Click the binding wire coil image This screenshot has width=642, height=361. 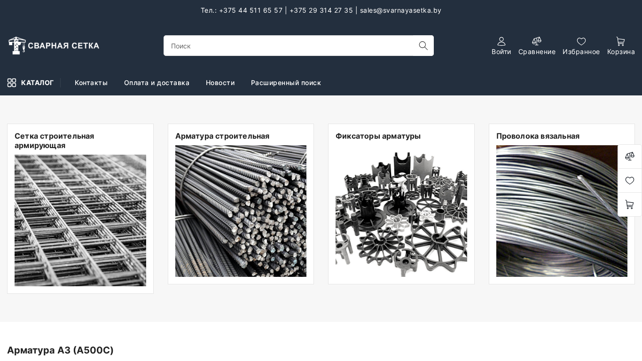pyautogui.click(x=562, y=211)
